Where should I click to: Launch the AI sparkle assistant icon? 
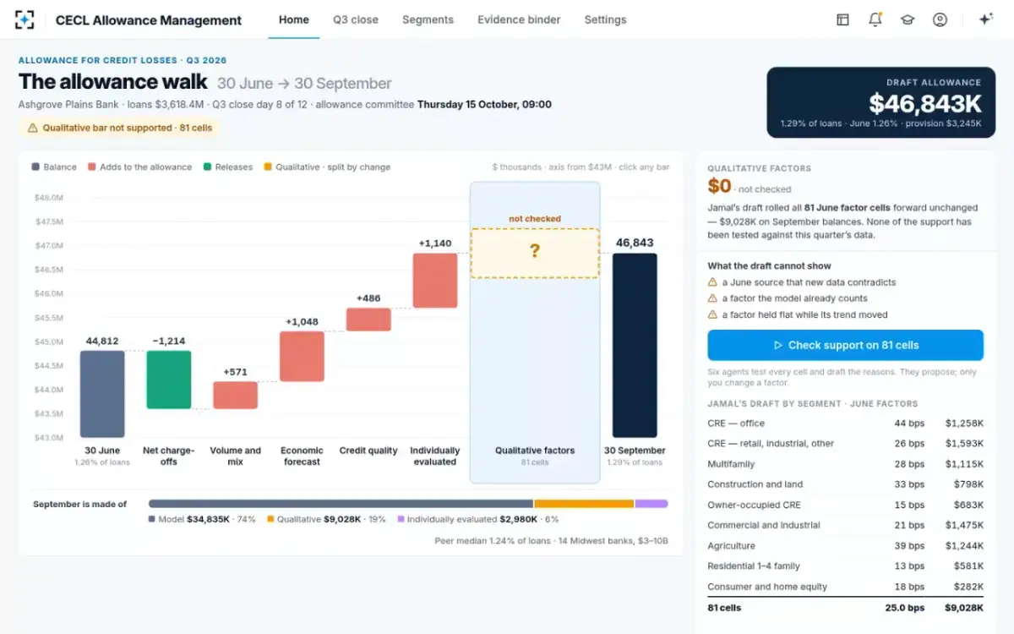pyautogui.click(x=985, y=19)
